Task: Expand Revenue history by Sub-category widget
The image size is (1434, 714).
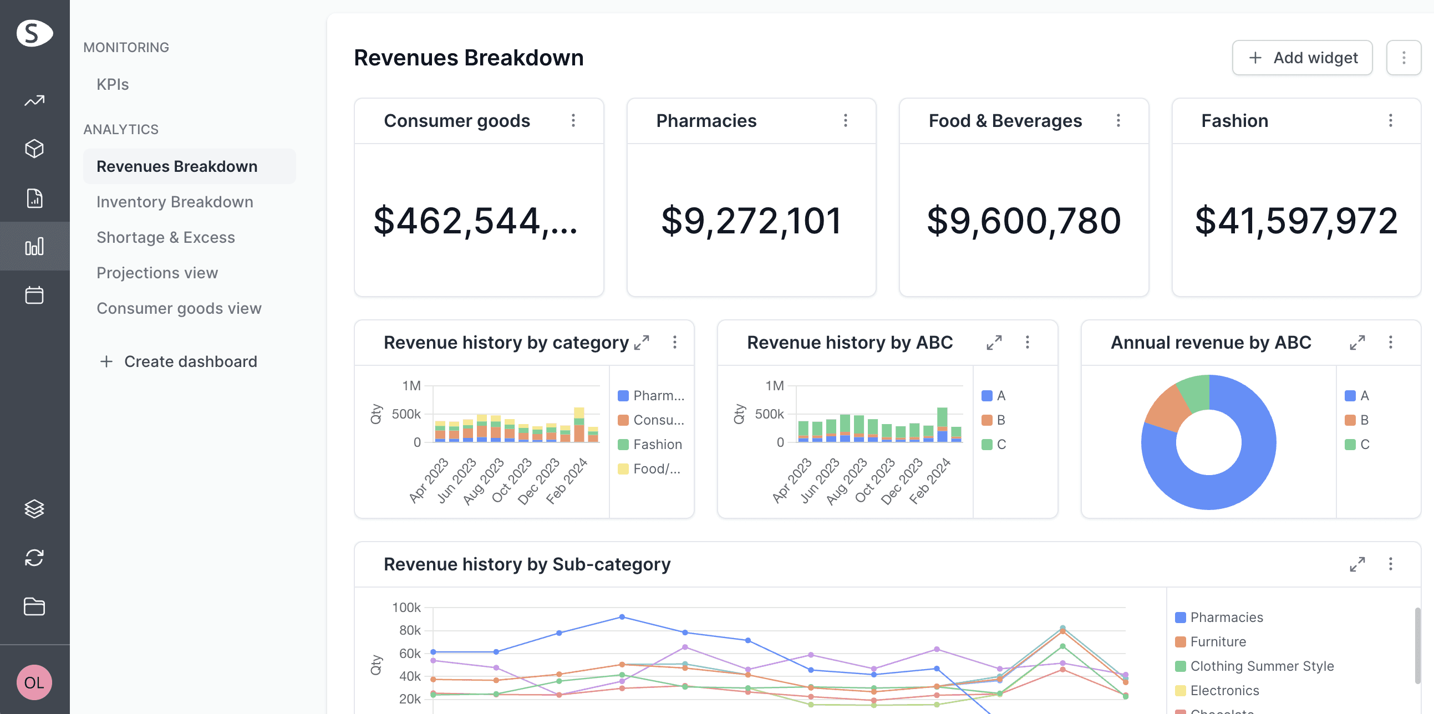Action: 1357,564
